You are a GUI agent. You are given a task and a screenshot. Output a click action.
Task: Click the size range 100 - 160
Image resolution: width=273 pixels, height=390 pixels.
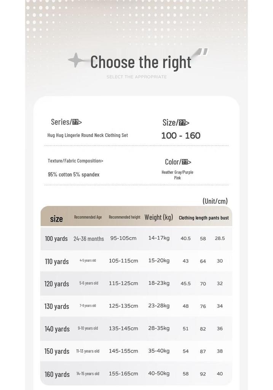click(181, 136)
